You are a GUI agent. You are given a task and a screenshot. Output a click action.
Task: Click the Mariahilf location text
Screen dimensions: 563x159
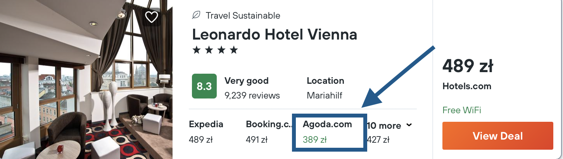coord(324,95)
